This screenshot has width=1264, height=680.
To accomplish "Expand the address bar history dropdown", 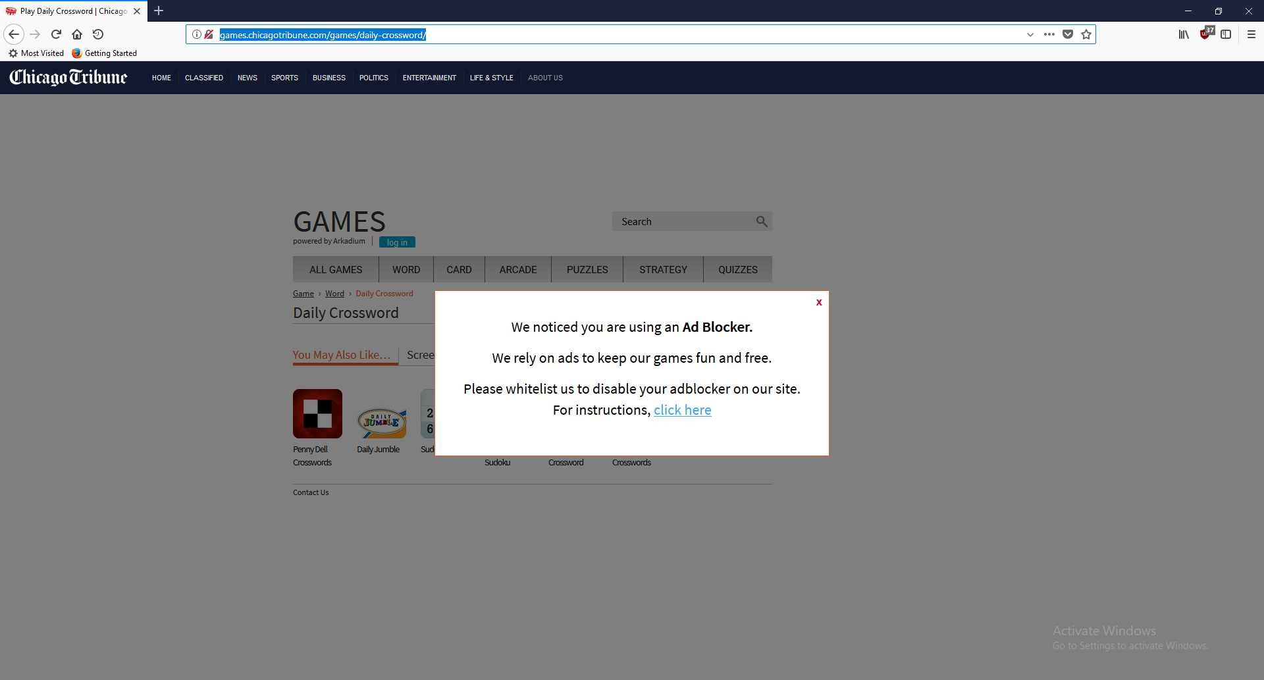I will coord(1030,34).
